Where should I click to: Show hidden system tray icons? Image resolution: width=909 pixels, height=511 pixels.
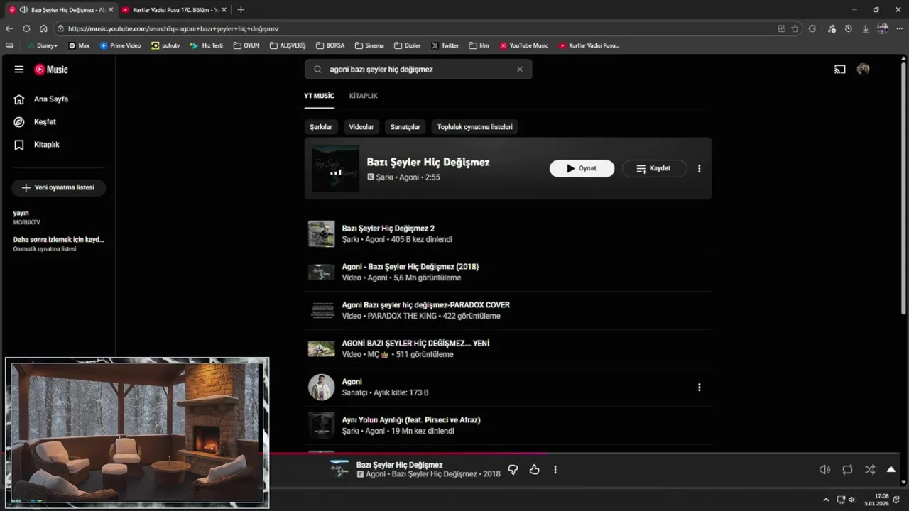825,500
